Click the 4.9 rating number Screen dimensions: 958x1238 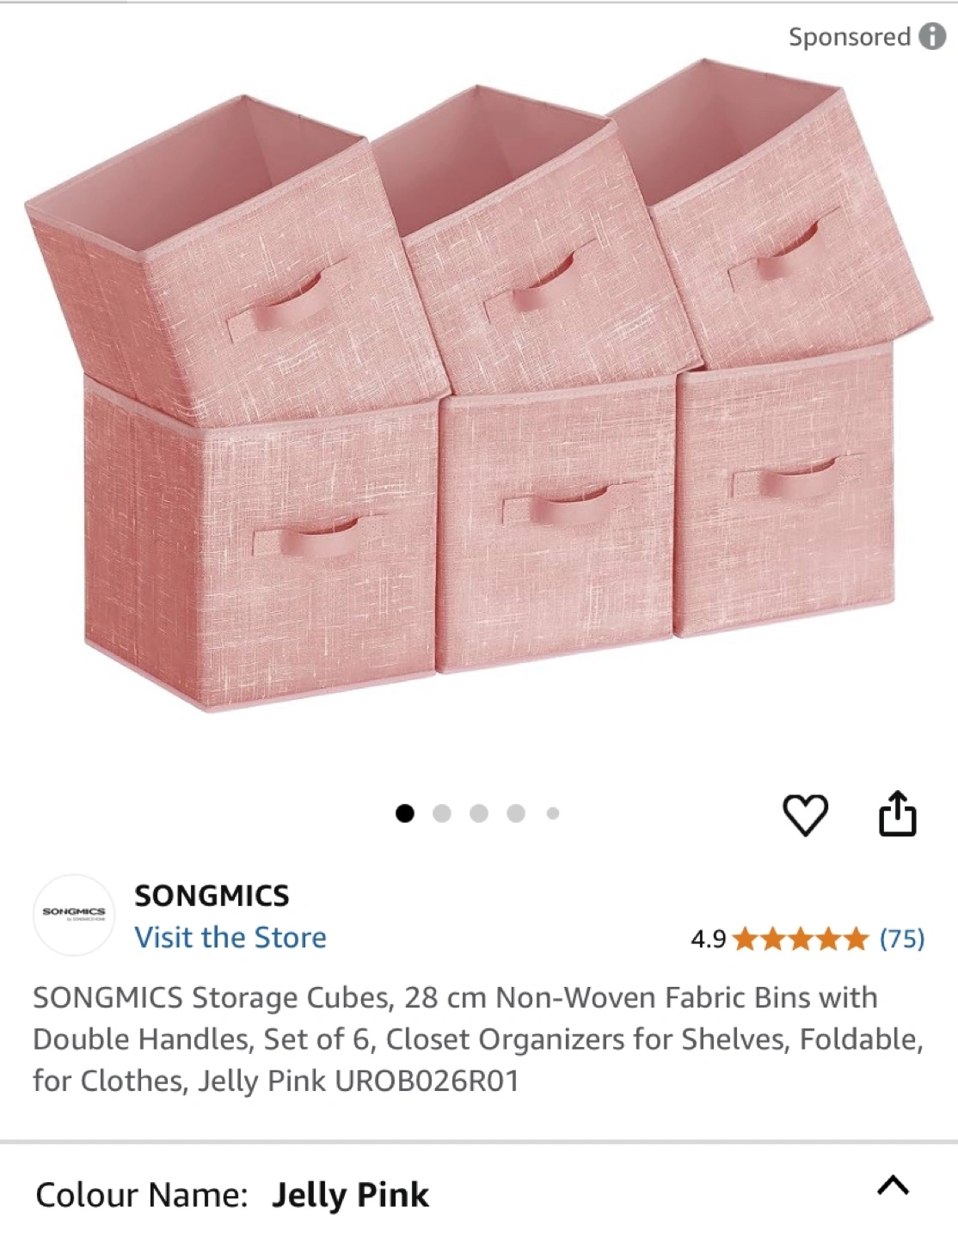pos(709,939)
